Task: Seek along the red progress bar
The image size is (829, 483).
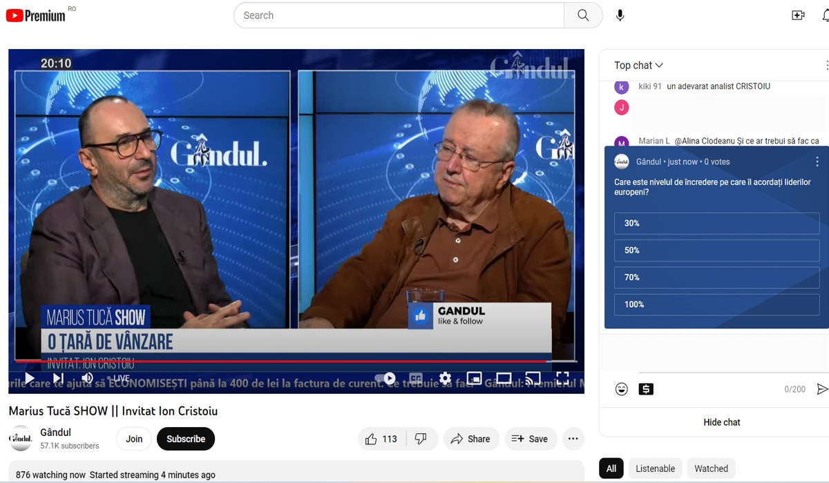Action: 296,361
